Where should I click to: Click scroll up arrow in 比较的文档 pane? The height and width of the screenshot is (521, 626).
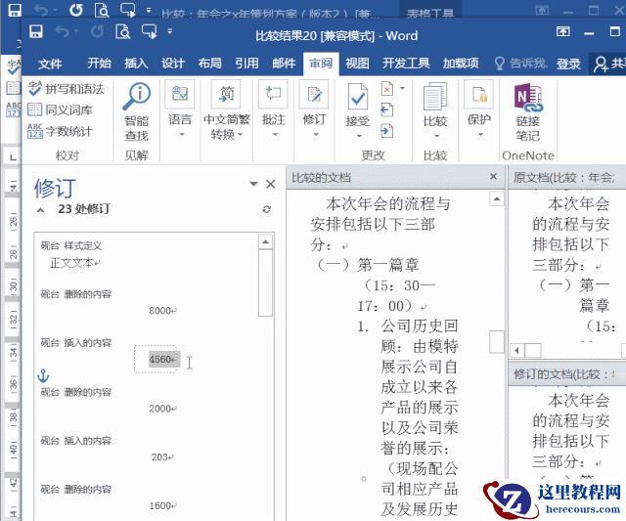tap(496, 198)
